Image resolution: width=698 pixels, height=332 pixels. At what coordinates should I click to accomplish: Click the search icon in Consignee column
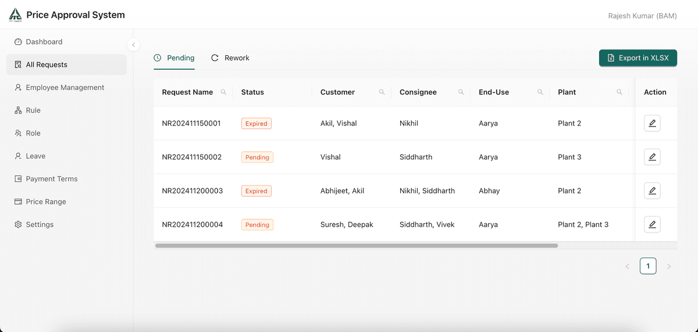461,92
